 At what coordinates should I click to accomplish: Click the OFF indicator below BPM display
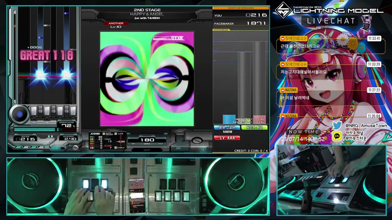coord(147,150)
